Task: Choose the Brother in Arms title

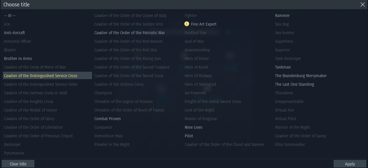Action: 18,59
